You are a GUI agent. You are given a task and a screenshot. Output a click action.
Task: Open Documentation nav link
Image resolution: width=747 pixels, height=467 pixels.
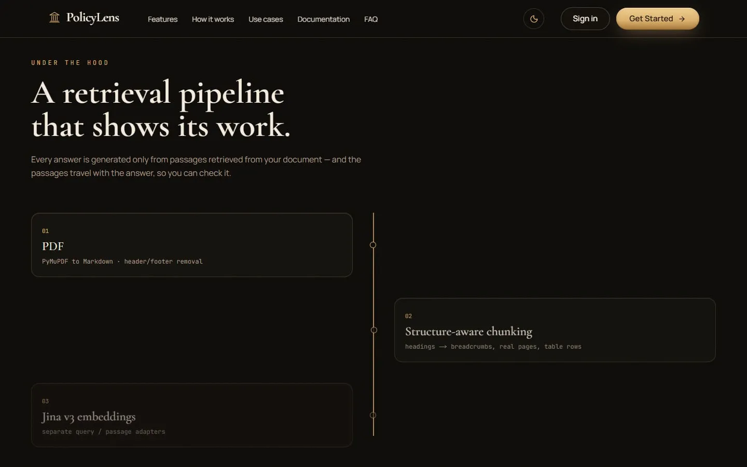pos(324,19)
